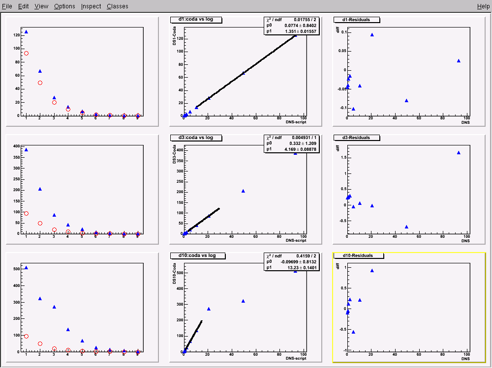492x368 pixels.
Task: Select the 'd3-Residuals' title box
Action: (356, 138)
